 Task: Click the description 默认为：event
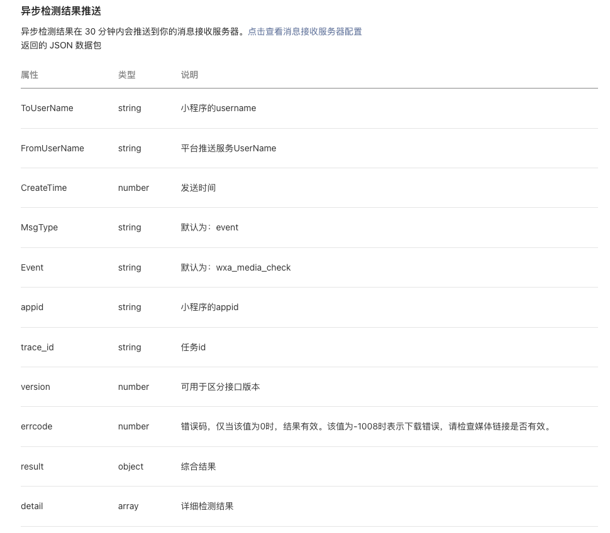(209, 227)
